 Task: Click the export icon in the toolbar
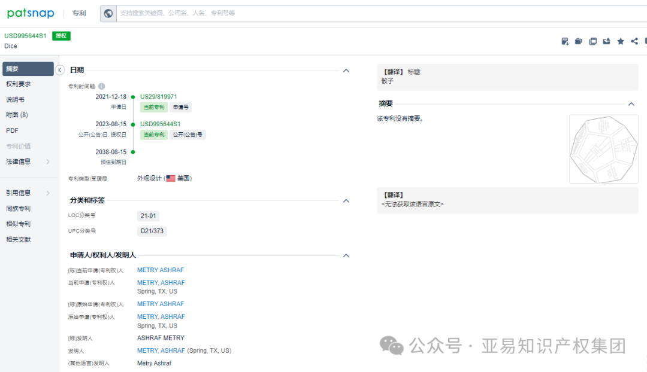(606, 41)
